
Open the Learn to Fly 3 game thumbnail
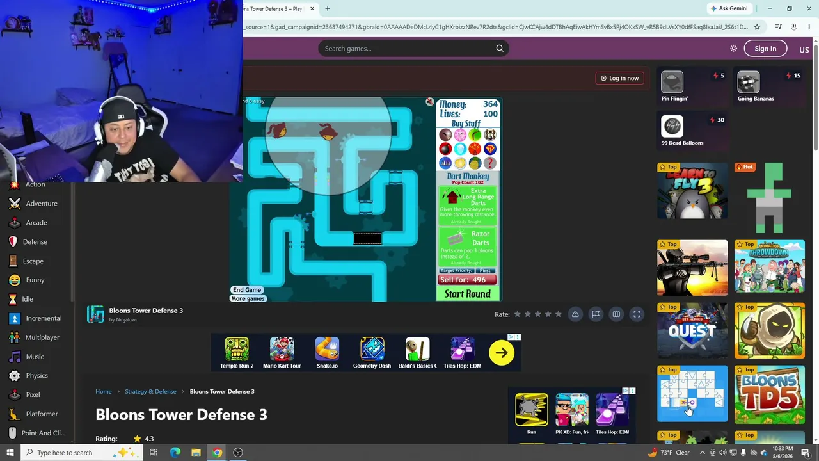click(692, 191)
